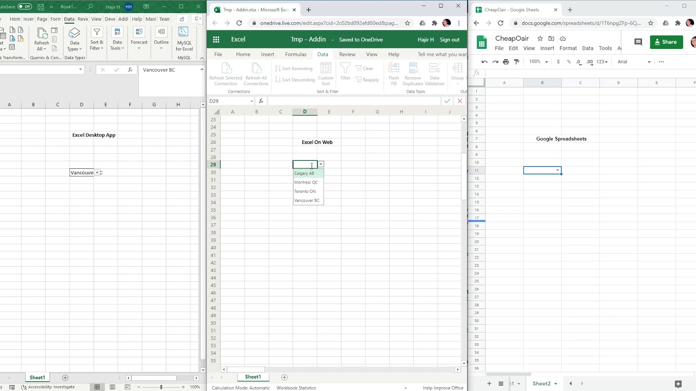Click Share icon in Excel Desktop ribbon
Screen dimensions: 696x391
182,19
